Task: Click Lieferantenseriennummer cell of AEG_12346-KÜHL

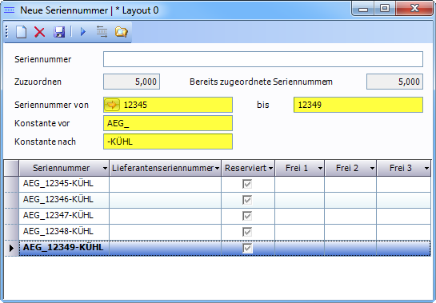Action: [x=165, y=200]
